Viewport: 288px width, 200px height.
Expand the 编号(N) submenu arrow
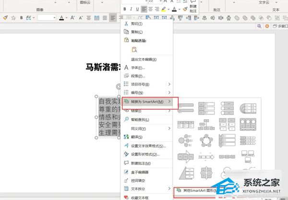pos(169,92)
